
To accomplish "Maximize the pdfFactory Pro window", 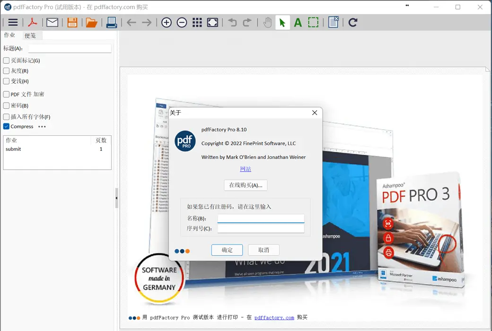I will pyautogui.click(x=458, y=7).
